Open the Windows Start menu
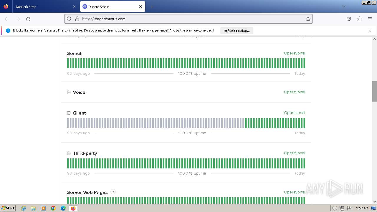 [x=8, y=208]
